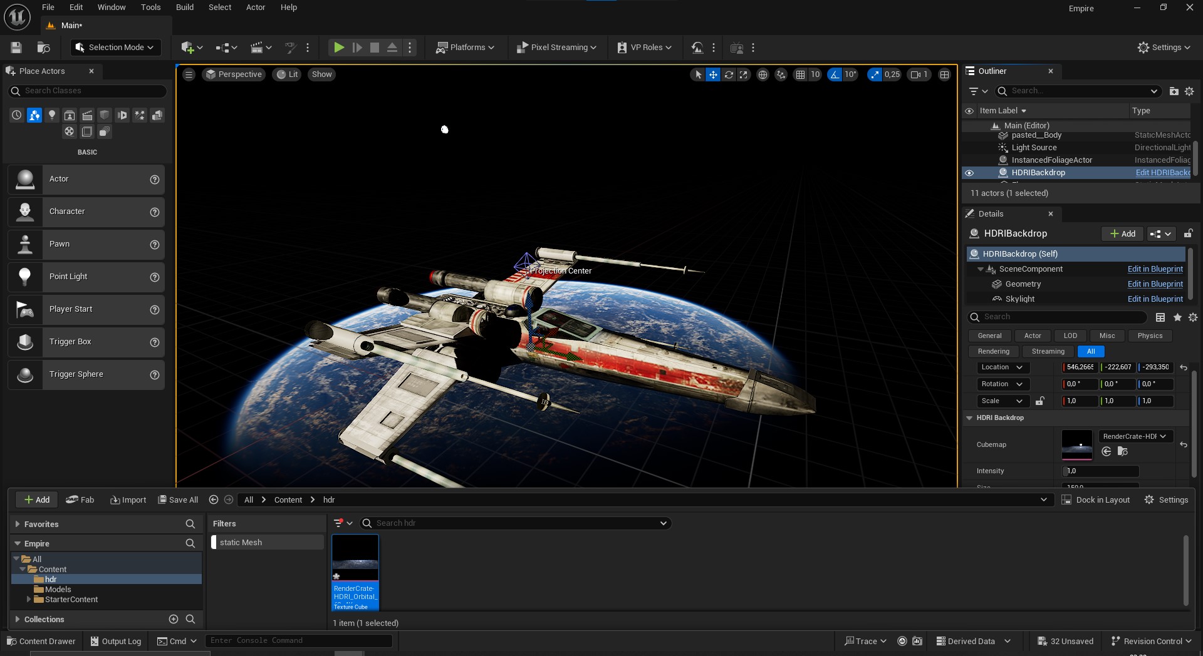Click the Stop simulation button

pyautogui.click(x=375, y=48)
